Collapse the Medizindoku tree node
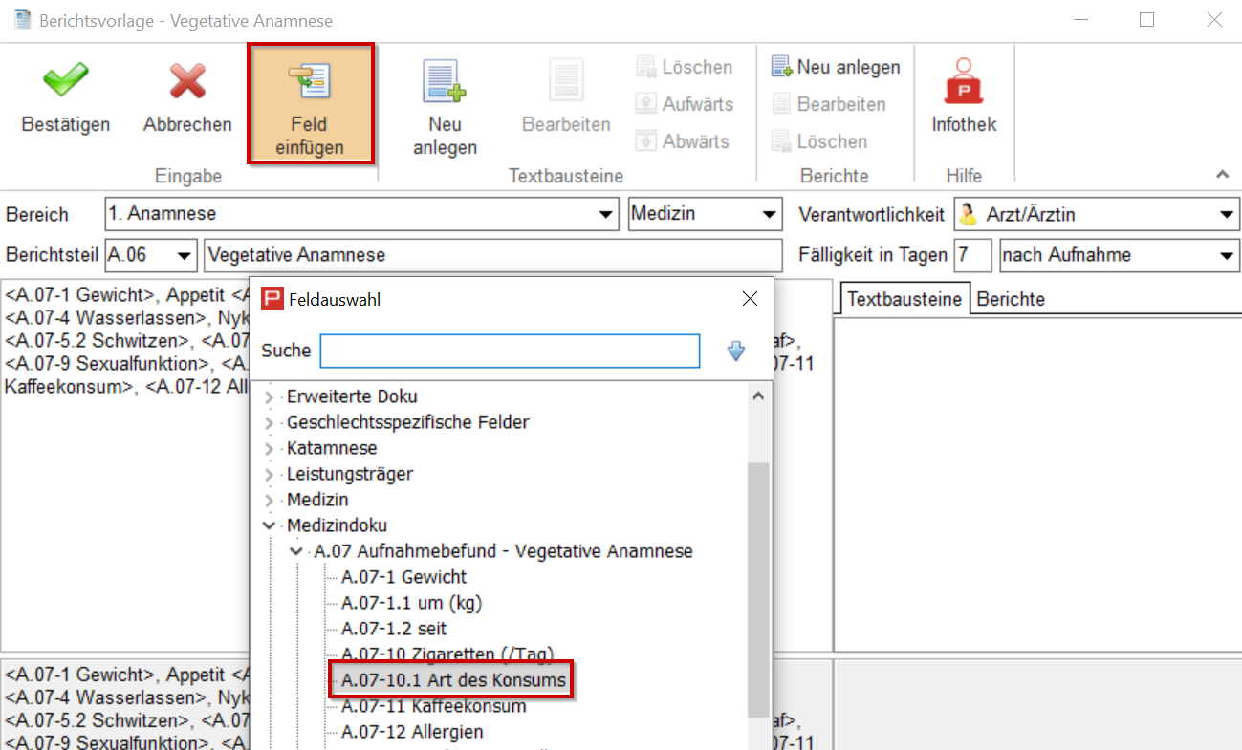Image resolution: width=1242 pixels, height=750 pixels. (269, 525)
